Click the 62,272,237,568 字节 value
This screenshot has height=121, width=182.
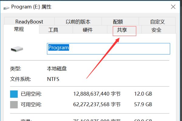[x=97, y=104]
